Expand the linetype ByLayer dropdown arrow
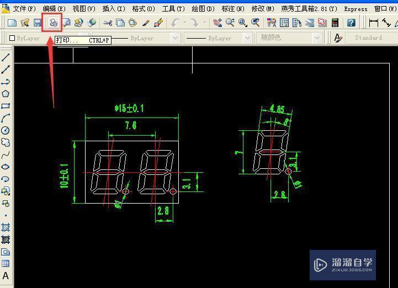Screen dimensions: 398x288 (x=175, y=38)
